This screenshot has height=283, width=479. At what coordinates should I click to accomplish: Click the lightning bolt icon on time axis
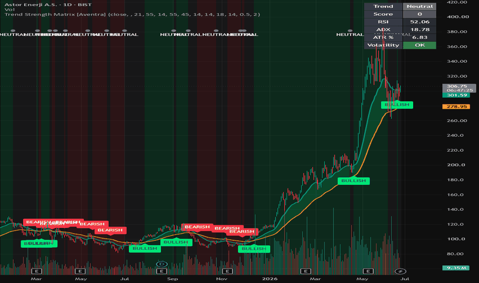(x=400, y=271)
